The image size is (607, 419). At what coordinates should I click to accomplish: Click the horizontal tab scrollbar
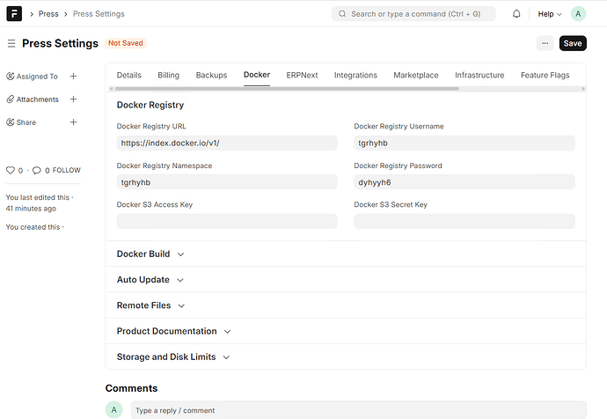pos(286,88)
